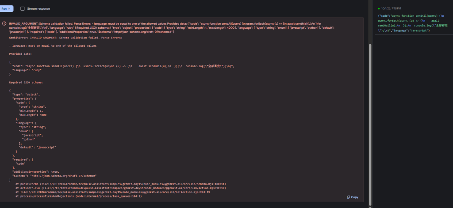This screenshot has height=208, width=453.
Task: Click the "at parseSchema" stack trace line
Action: (121, 184)
